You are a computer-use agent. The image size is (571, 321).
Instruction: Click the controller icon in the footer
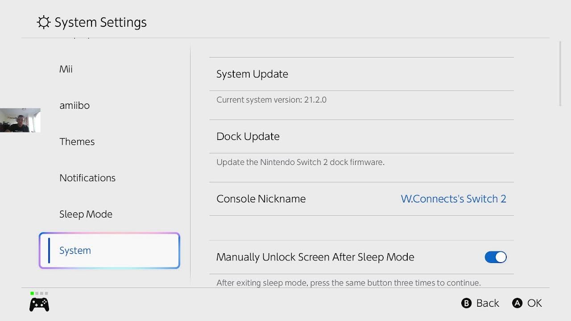click(x=39, y=305)
